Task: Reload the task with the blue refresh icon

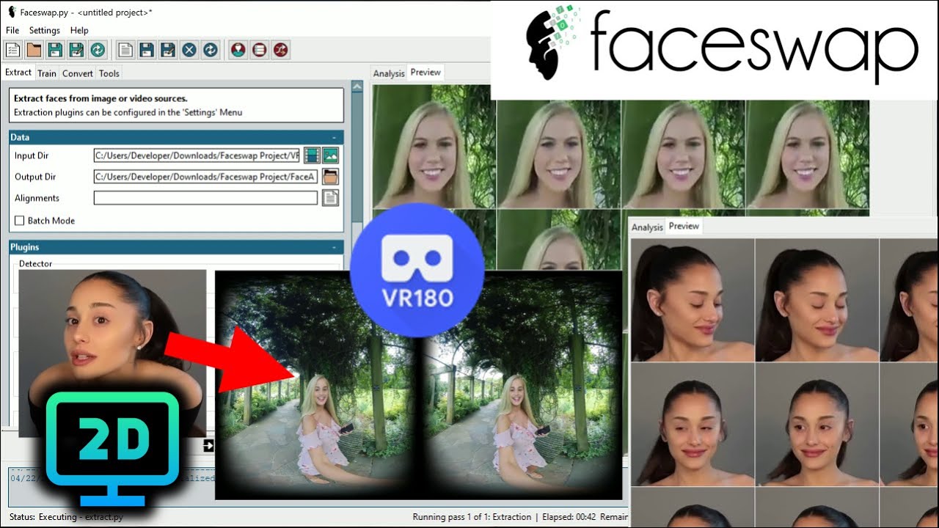Action: click(211, 50)
